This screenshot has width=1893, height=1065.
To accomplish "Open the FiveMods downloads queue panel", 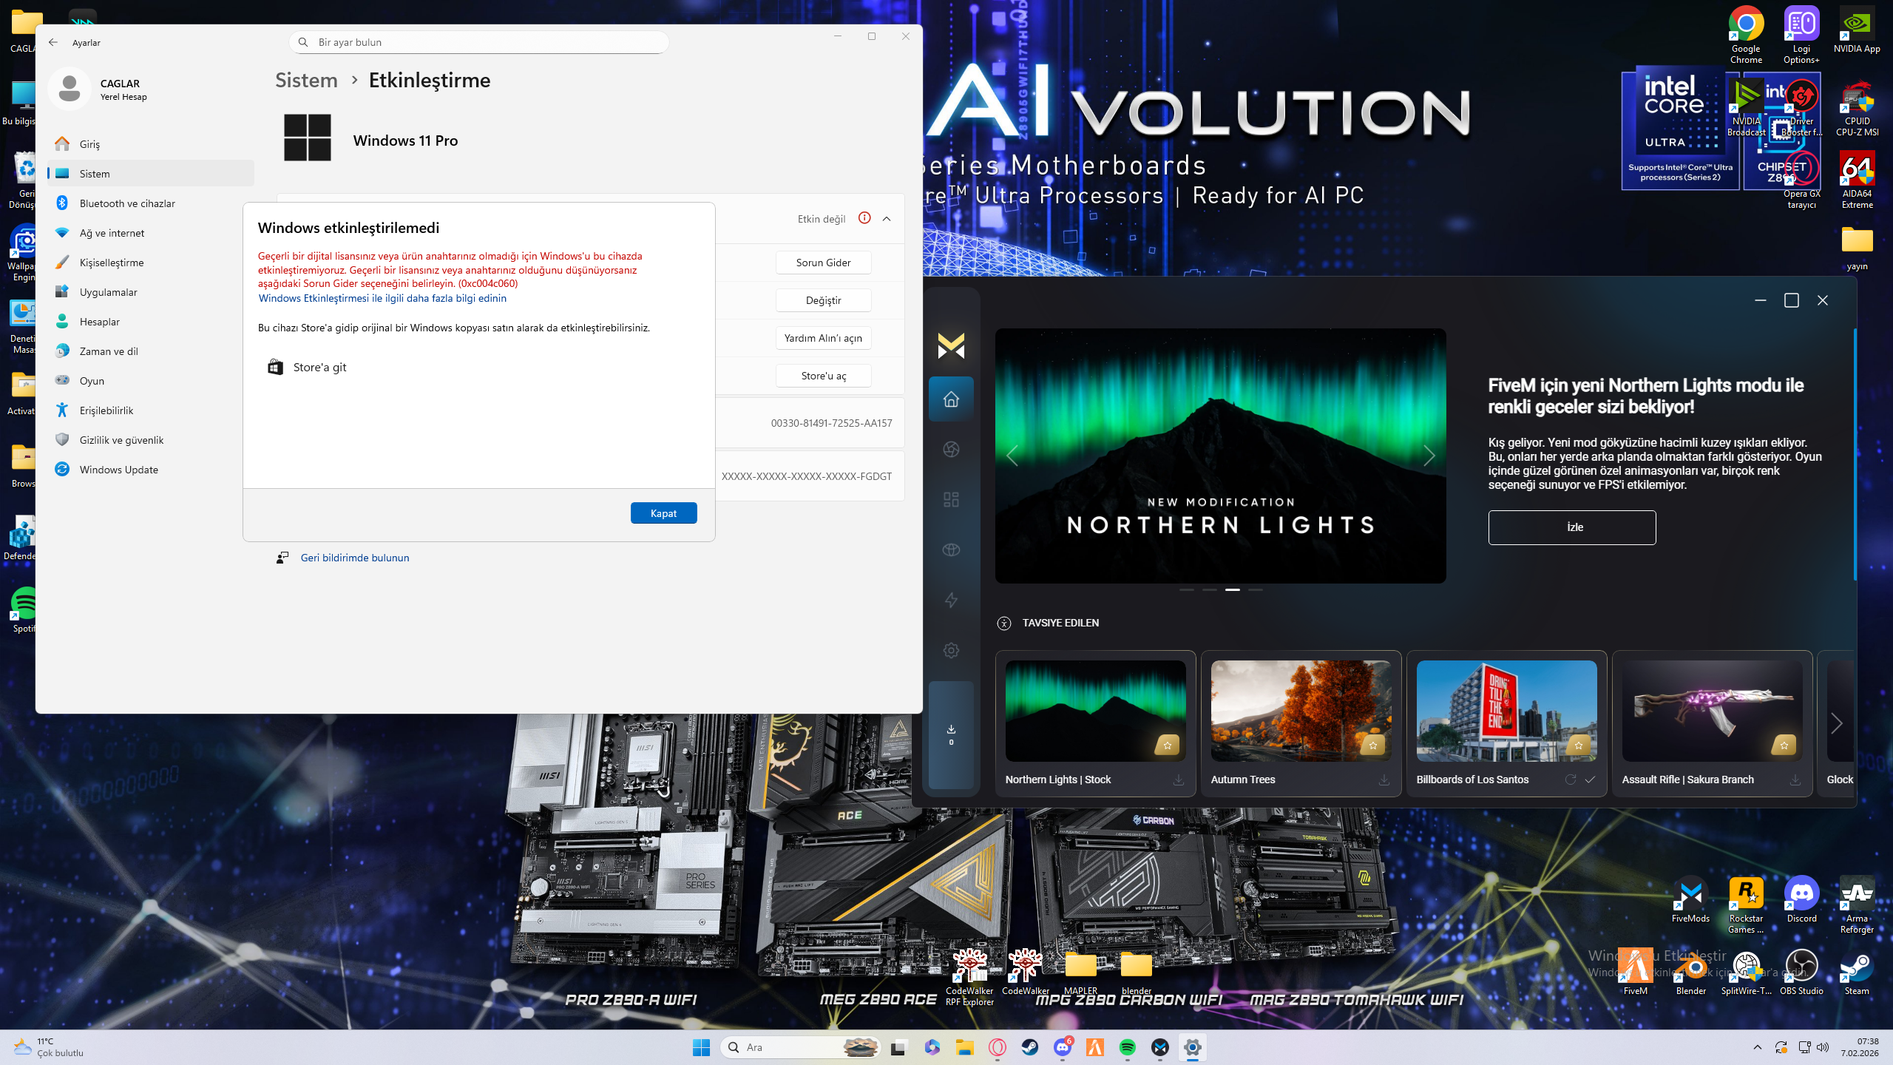I will pos(951,735).
